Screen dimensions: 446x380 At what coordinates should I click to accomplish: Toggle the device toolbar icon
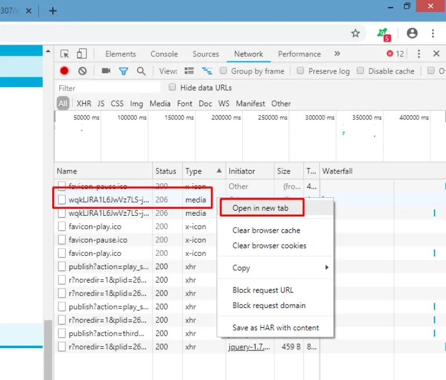pos(82,54)
